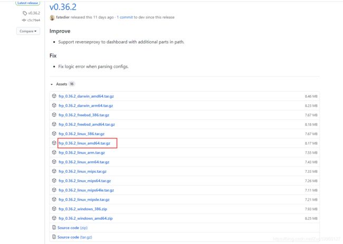Click the Latest release badge
343x244 pixels.
[x=27, y=3]
